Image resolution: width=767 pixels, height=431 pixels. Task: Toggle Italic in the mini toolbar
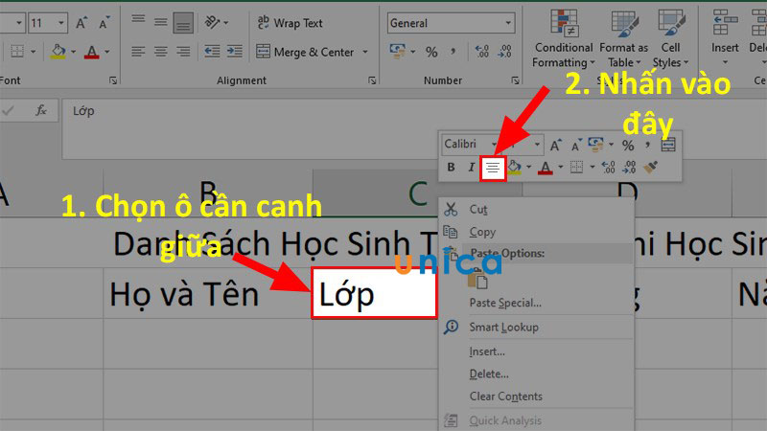[x=471, y=168]
